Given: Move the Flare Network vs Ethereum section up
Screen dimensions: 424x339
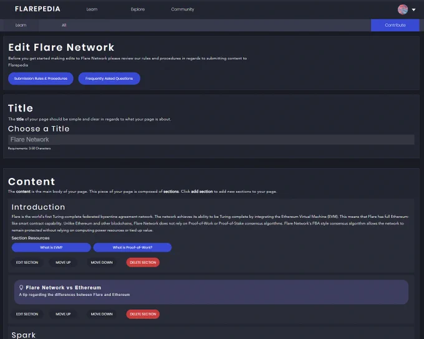Looking at the screenshot, I should (63, 314).
